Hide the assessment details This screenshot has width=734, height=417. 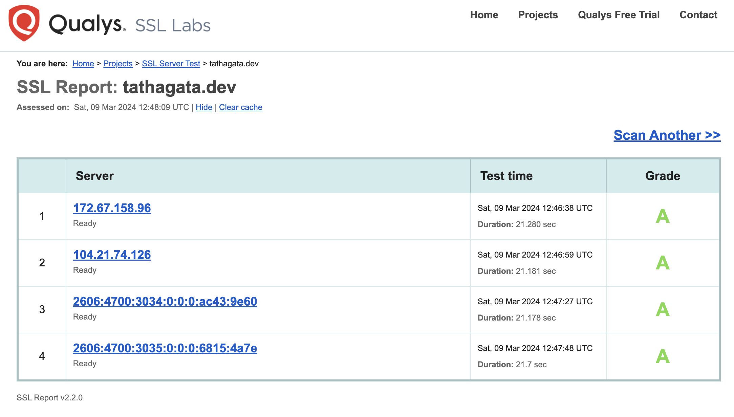[204, 107]
